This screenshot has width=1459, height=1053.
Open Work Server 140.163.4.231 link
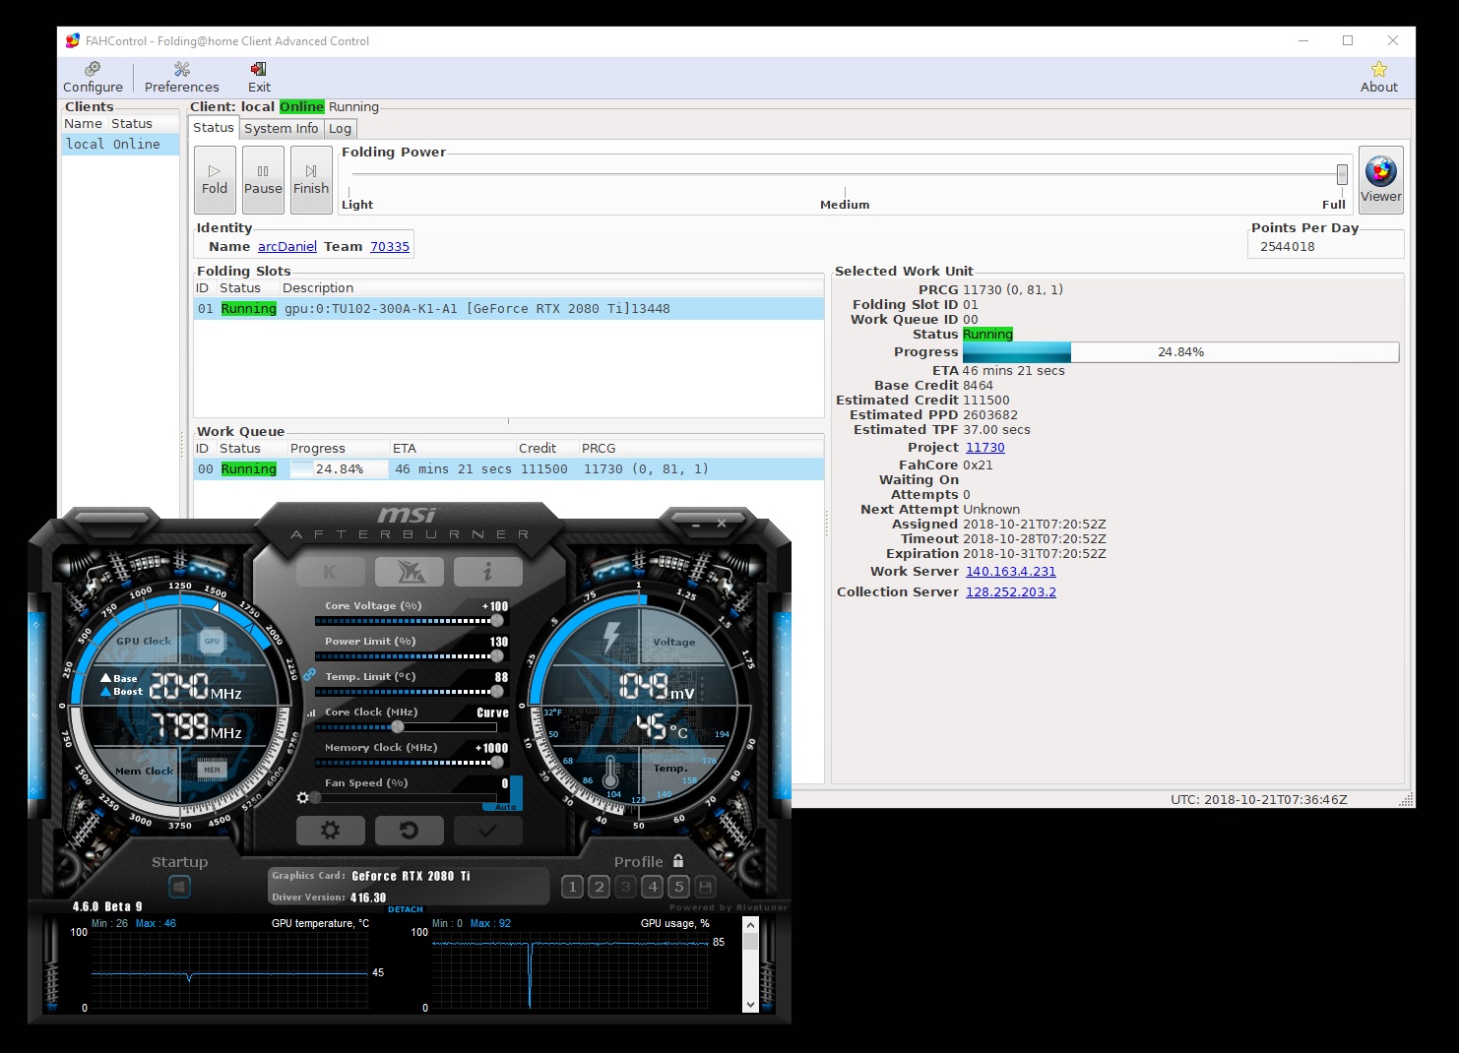click(1011, 572)
